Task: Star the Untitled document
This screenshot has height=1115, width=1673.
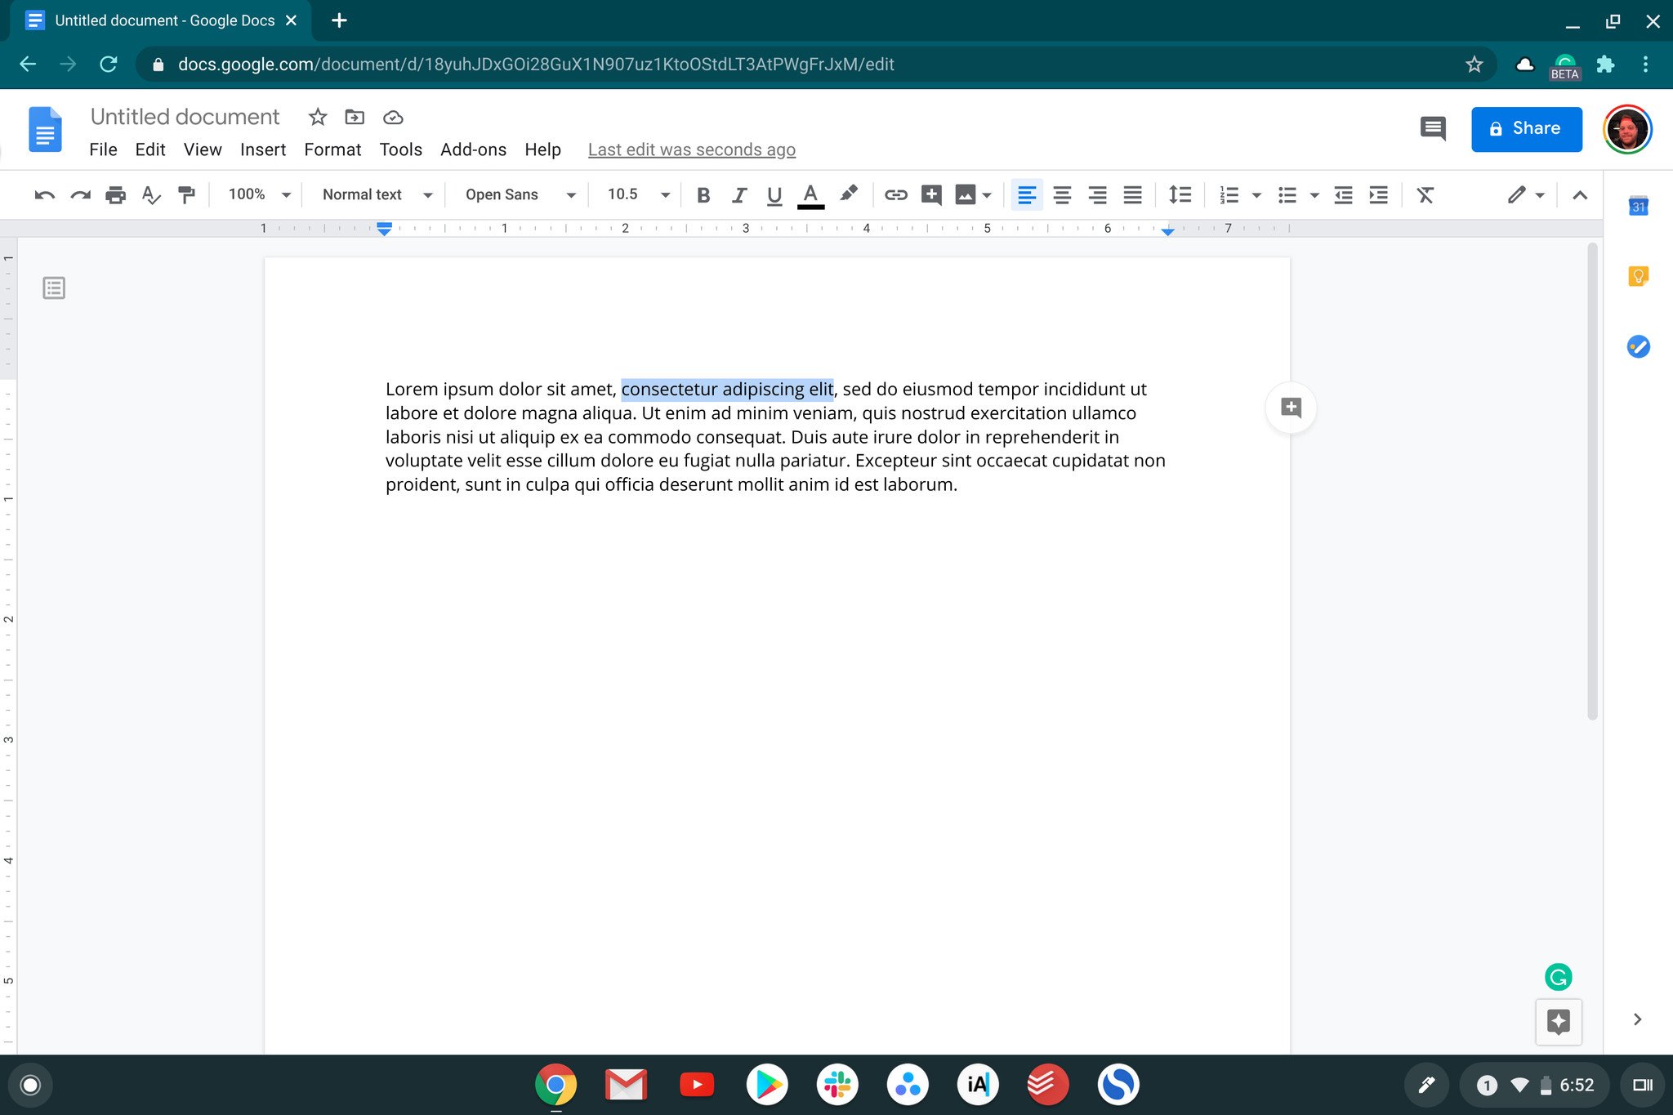Action: 318,117
